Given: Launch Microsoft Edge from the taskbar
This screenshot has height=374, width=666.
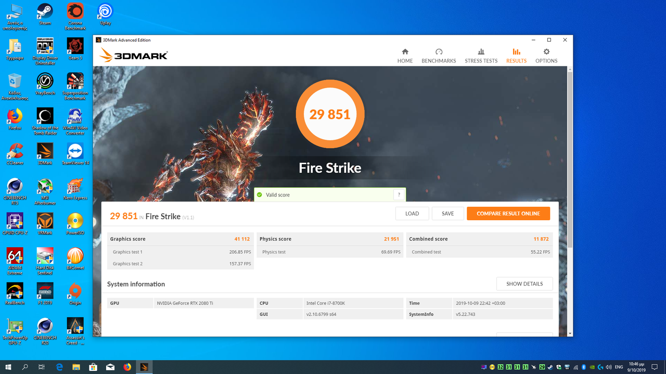Looking at the screenshot, I should 59,367.
